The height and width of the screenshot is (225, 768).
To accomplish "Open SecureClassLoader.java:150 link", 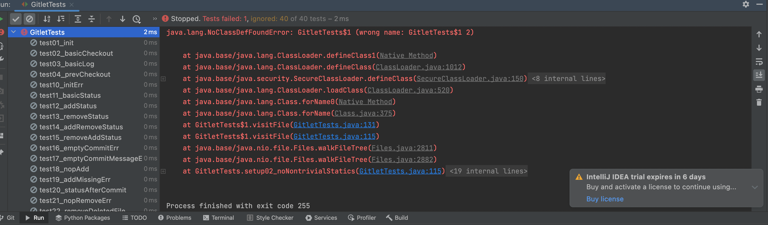I will 470,79.
